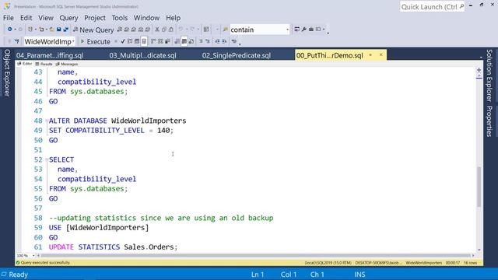Viewport: 498px width, 280px height.
Task: Open Query Options icon
Action: click(137, 41)
